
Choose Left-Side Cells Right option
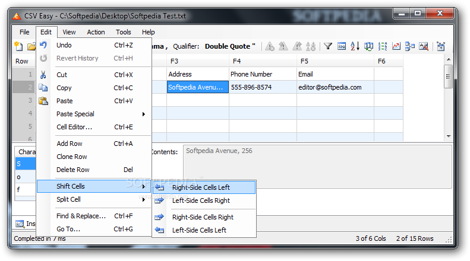click(204, 200)
